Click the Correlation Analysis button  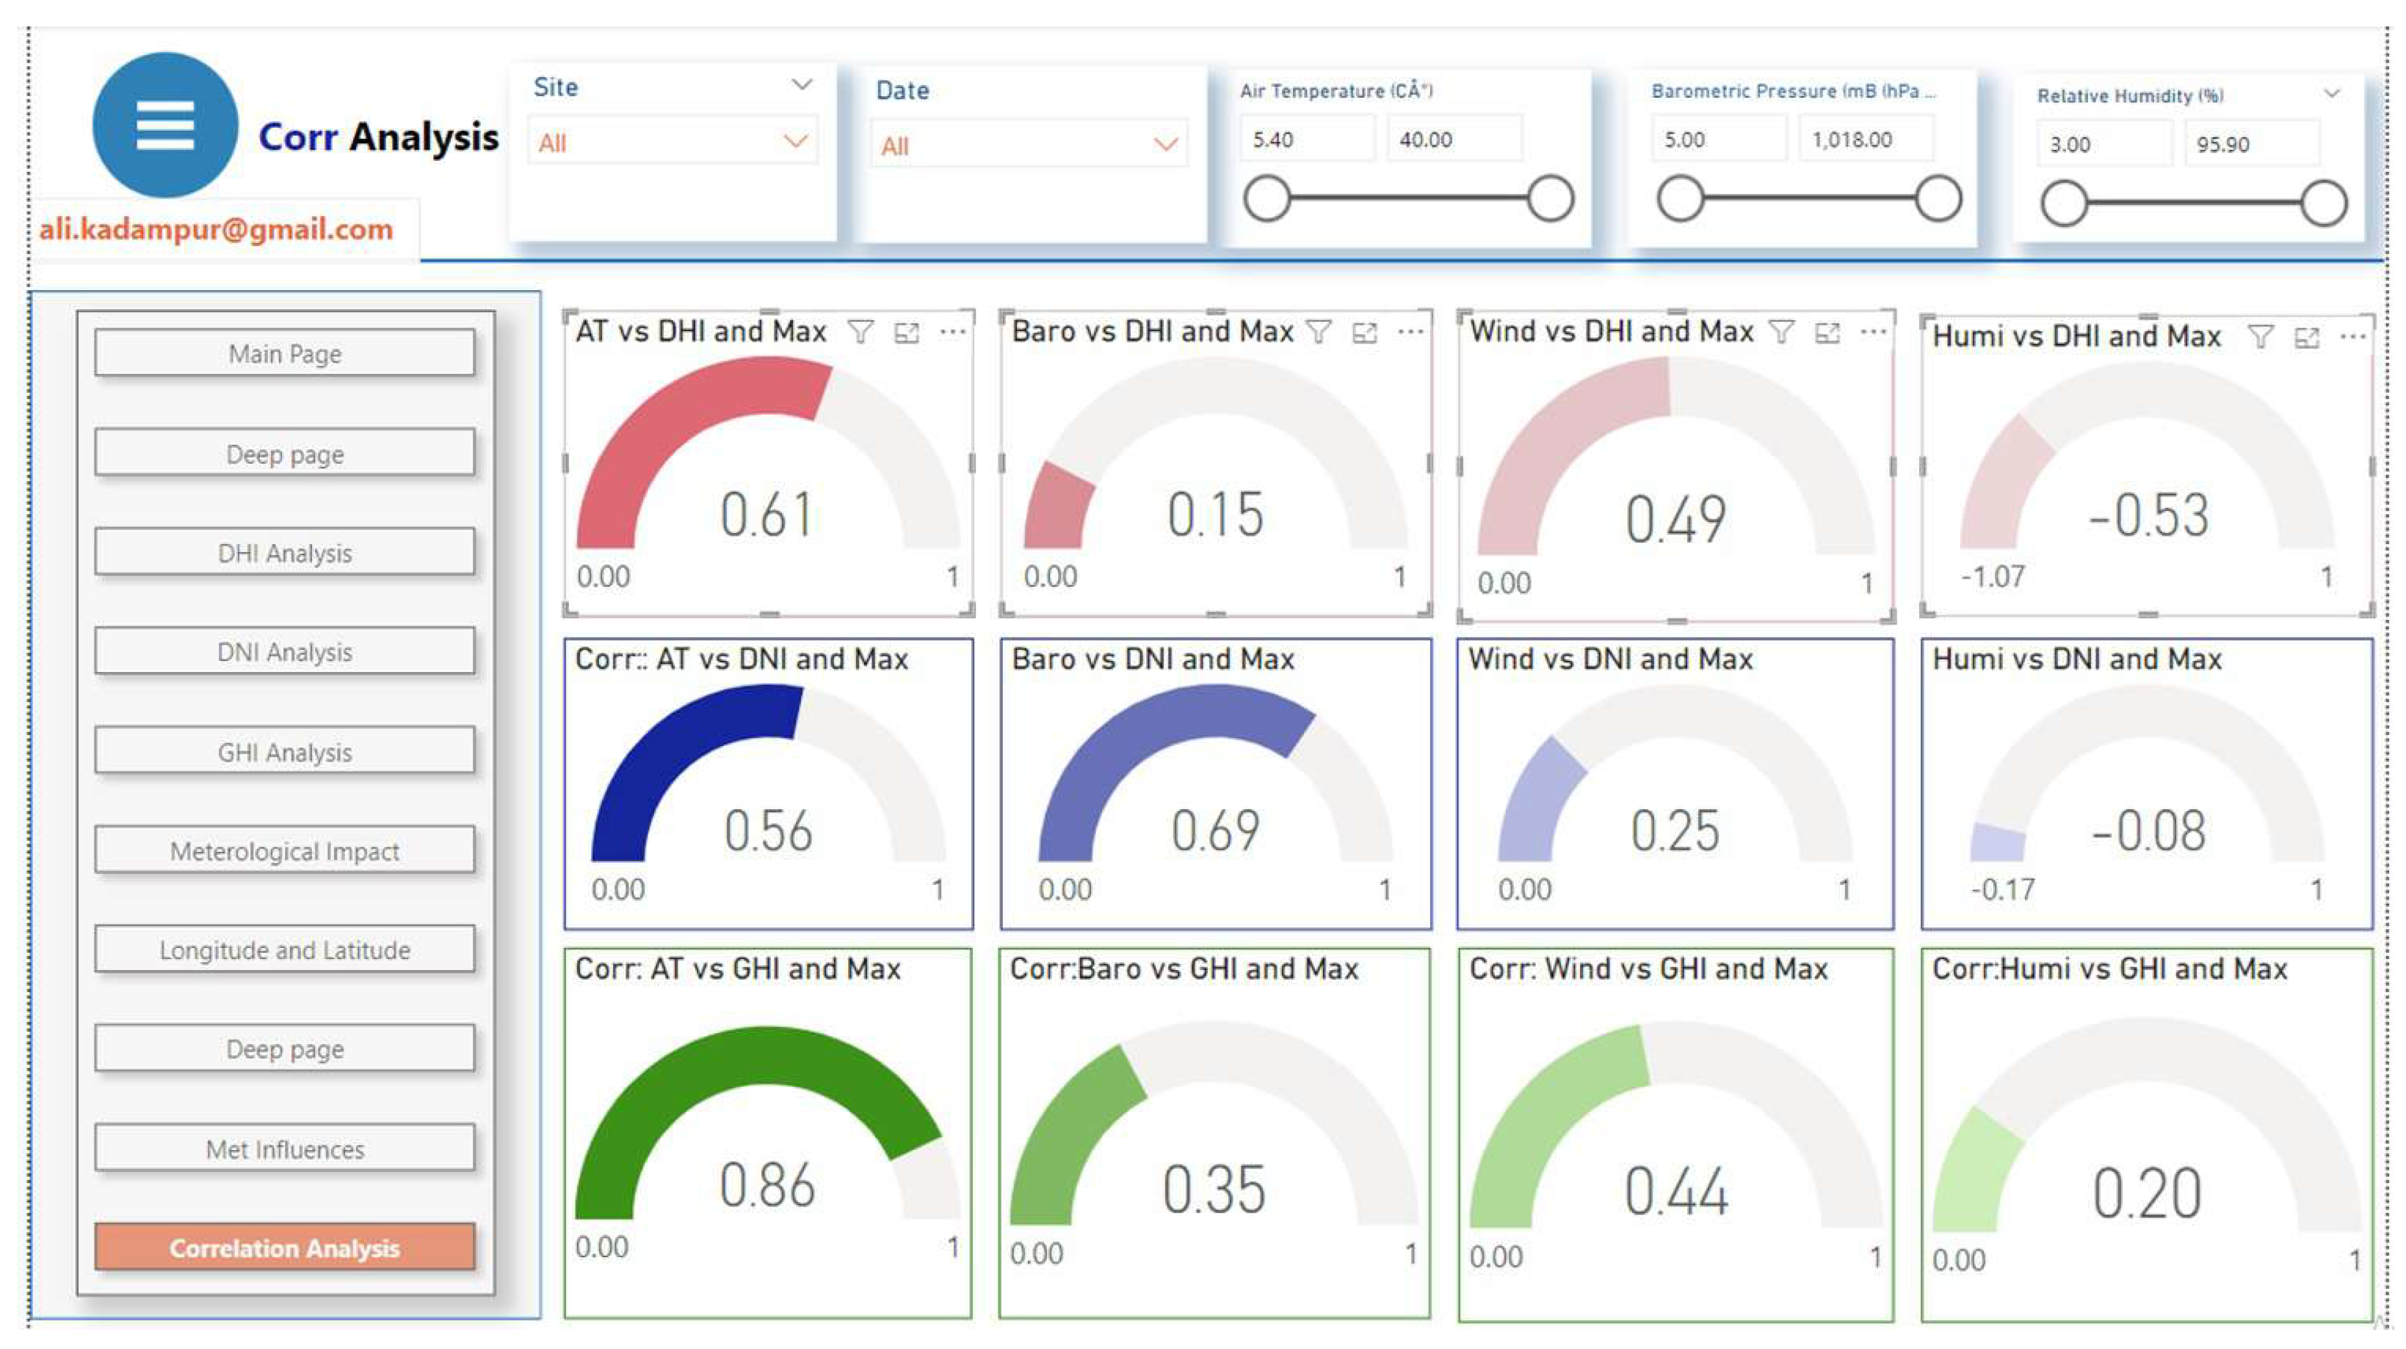285,1247
